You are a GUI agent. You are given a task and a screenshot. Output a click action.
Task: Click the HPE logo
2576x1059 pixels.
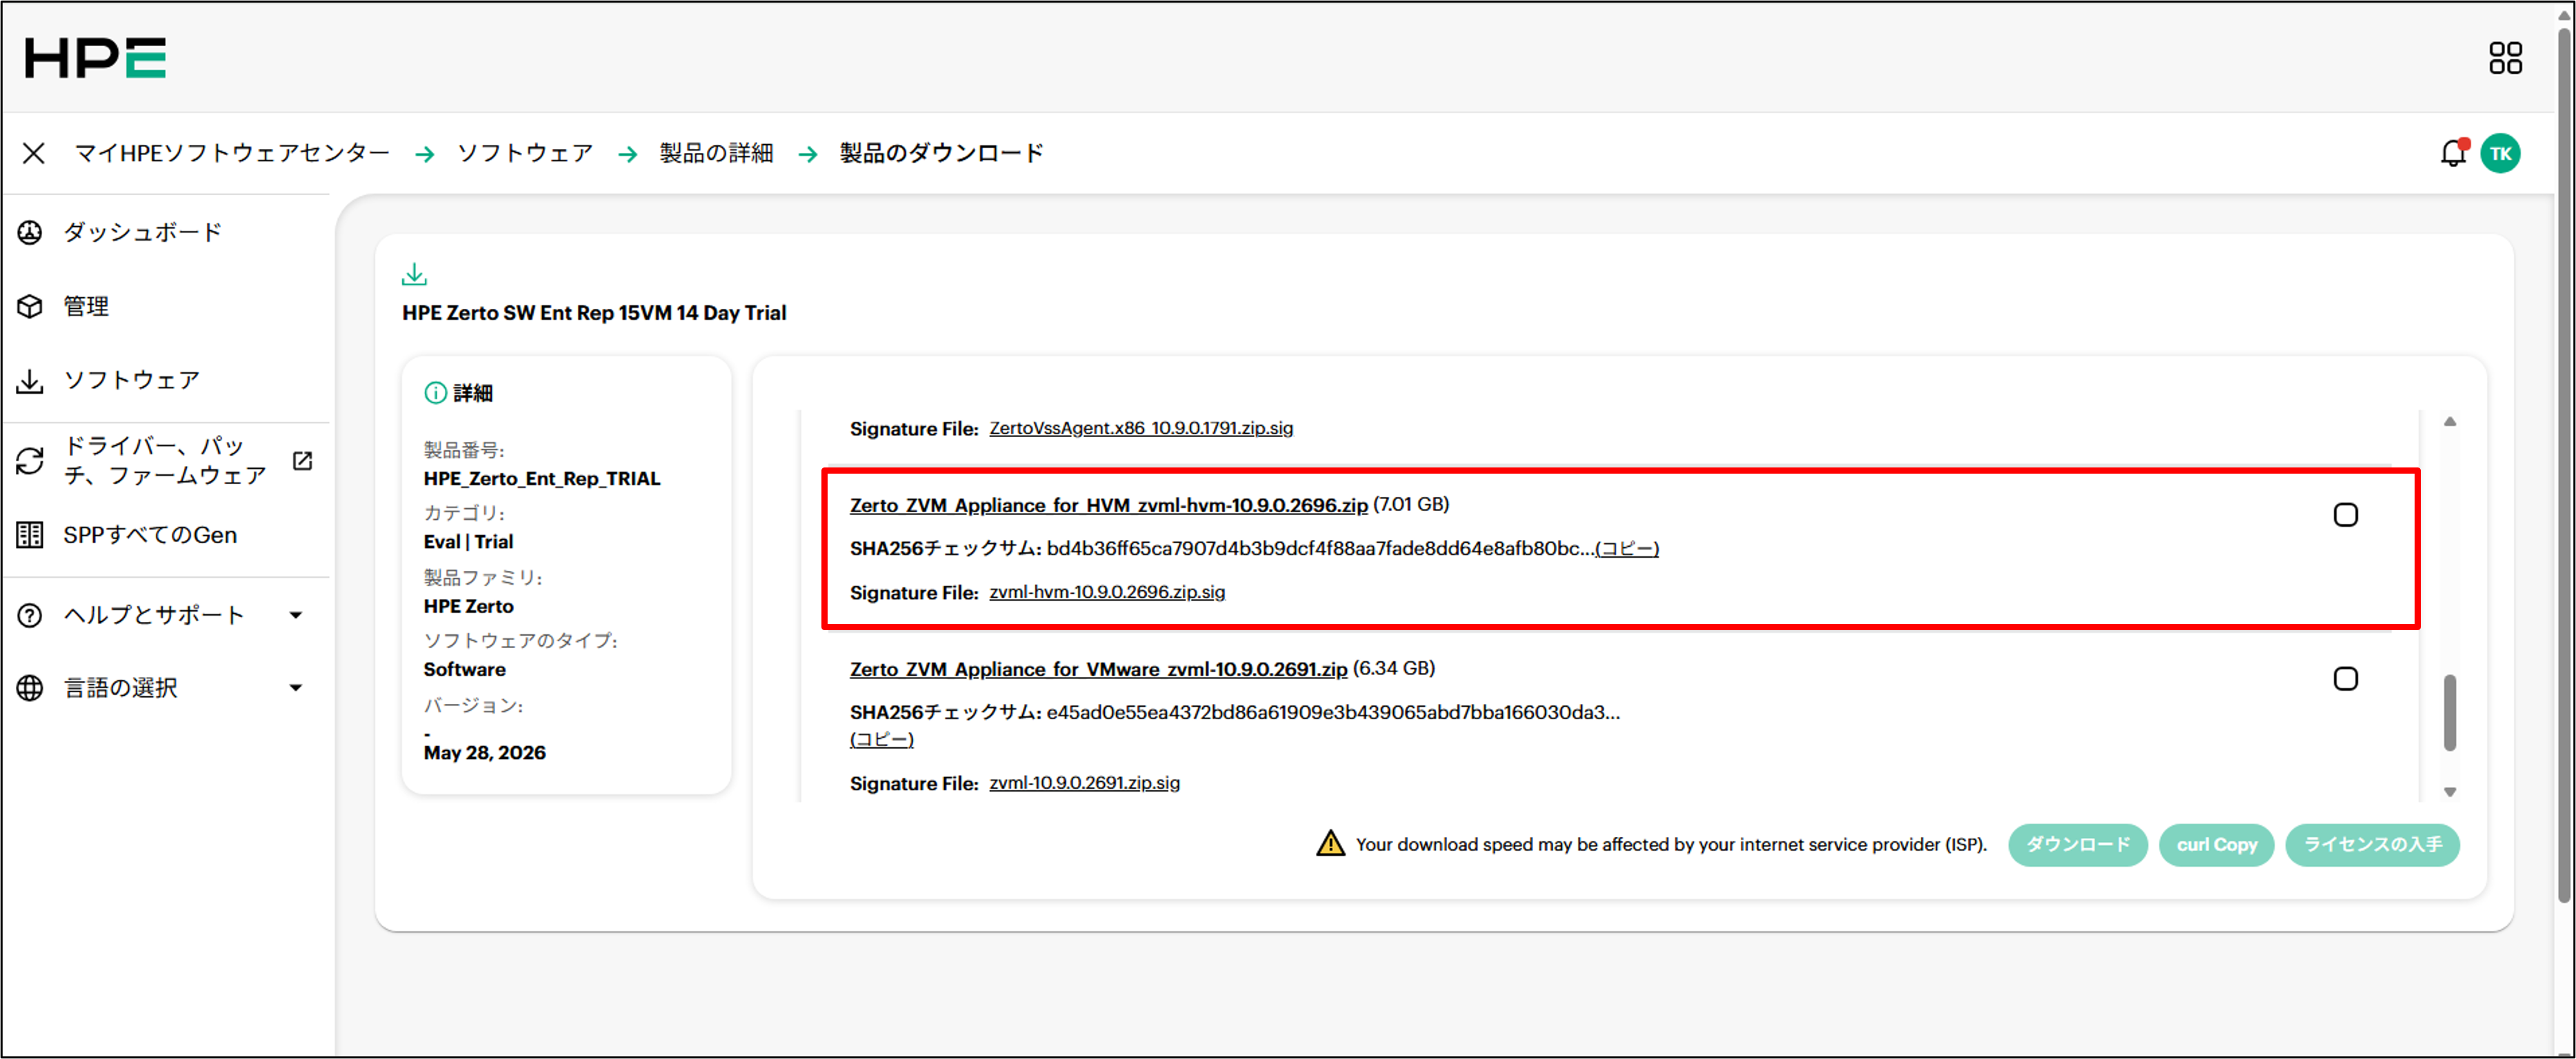point(95,57)
